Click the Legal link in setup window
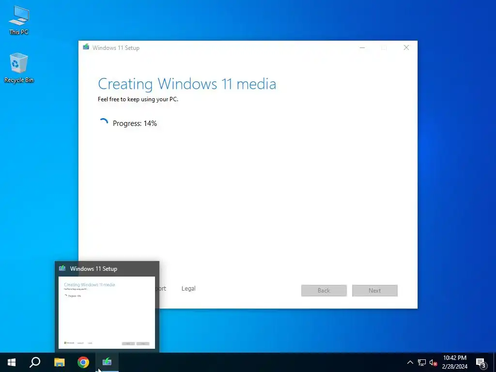Image resolution: width=496 pixels, height=372 pixels. (x=188, y=289)
